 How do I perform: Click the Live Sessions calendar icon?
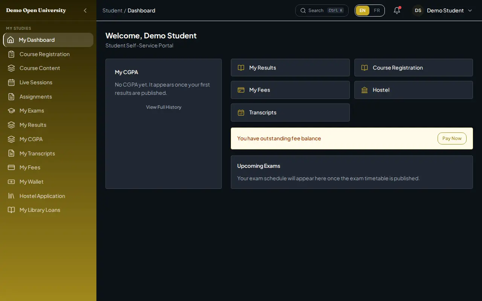pyautogui.click(x=11, y=82)
